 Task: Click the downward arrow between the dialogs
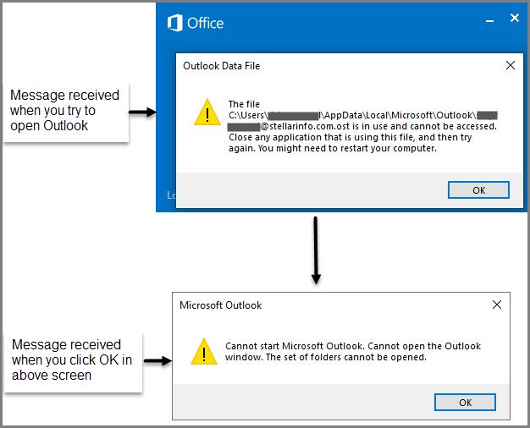tap(316, 250)
